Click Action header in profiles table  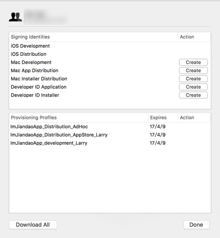coord(194,118)
